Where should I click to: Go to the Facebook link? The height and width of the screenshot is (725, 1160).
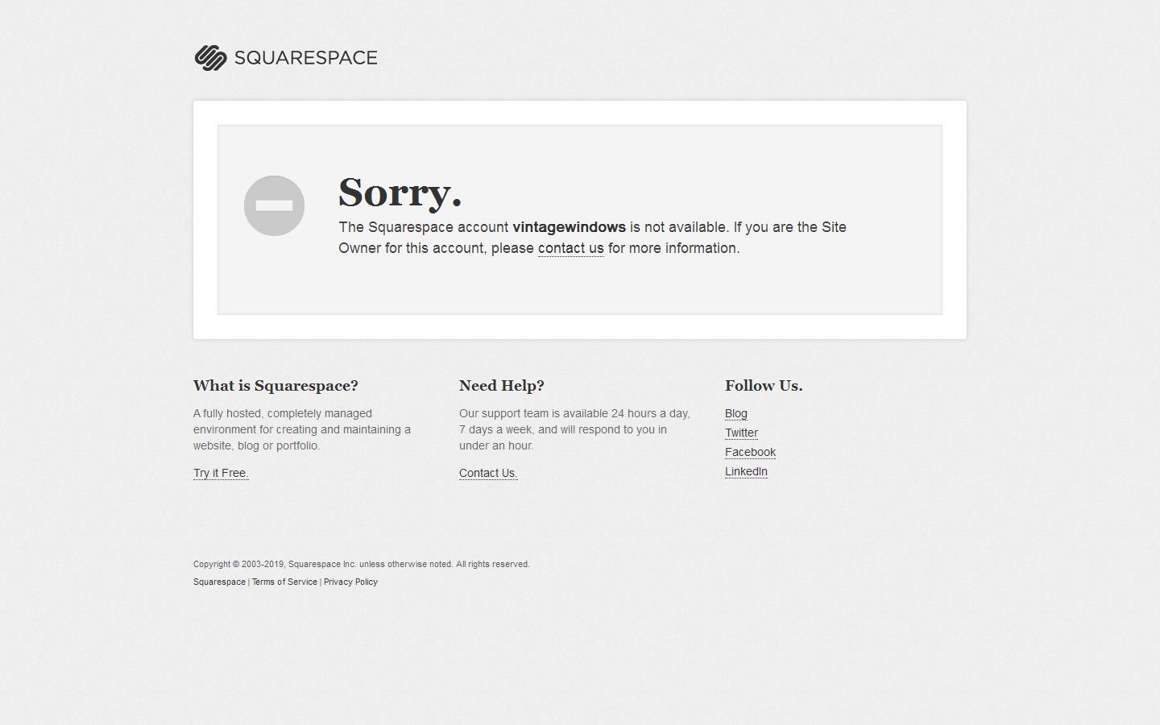coord(750,452)
